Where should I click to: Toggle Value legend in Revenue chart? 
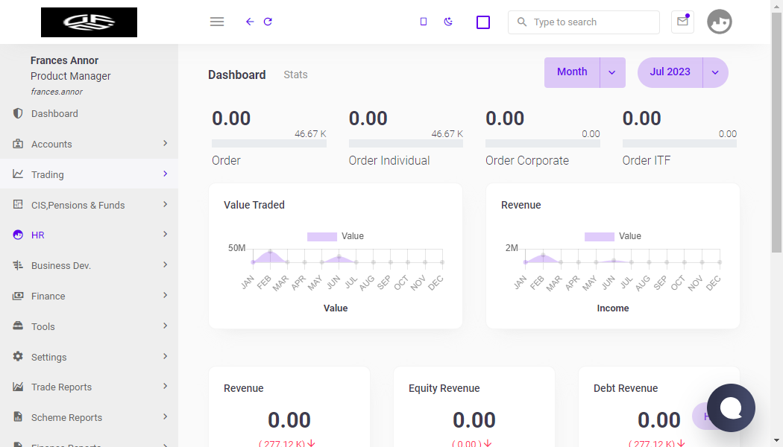click(613, 236)
